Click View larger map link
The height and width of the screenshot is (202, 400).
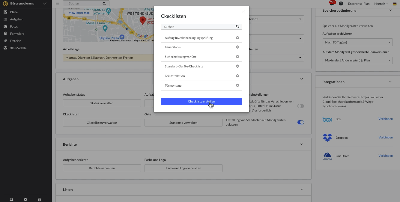point(79,13)
